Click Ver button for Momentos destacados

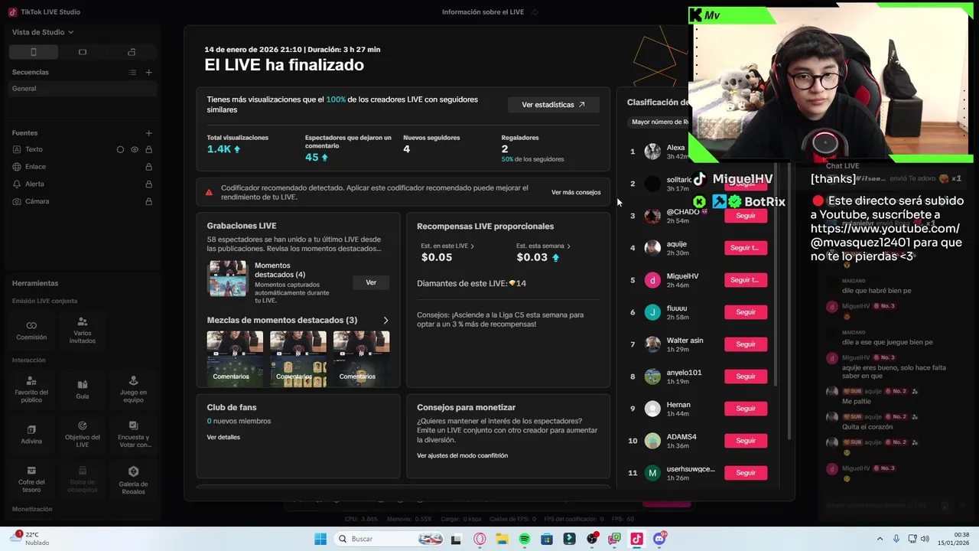pos(371,283)
